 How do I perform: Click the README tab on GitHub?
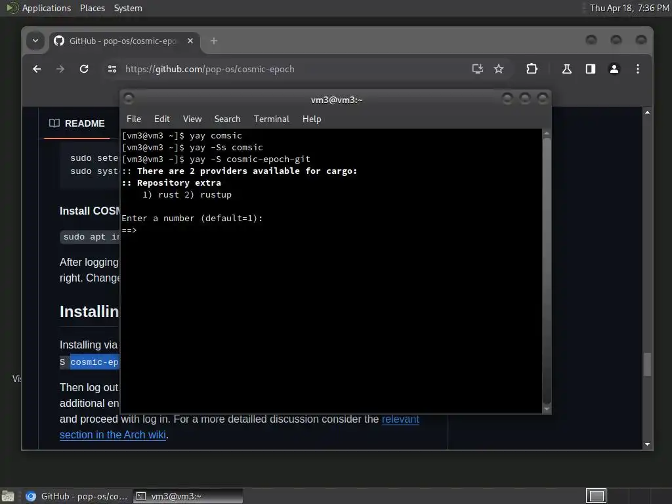click(x=77, y=123)
